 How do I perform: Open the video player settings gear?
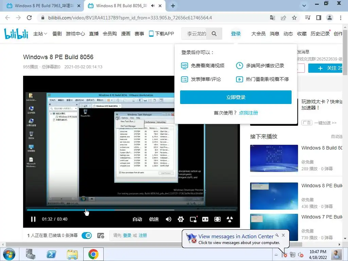pyautogui.click(x=181, y=219)
